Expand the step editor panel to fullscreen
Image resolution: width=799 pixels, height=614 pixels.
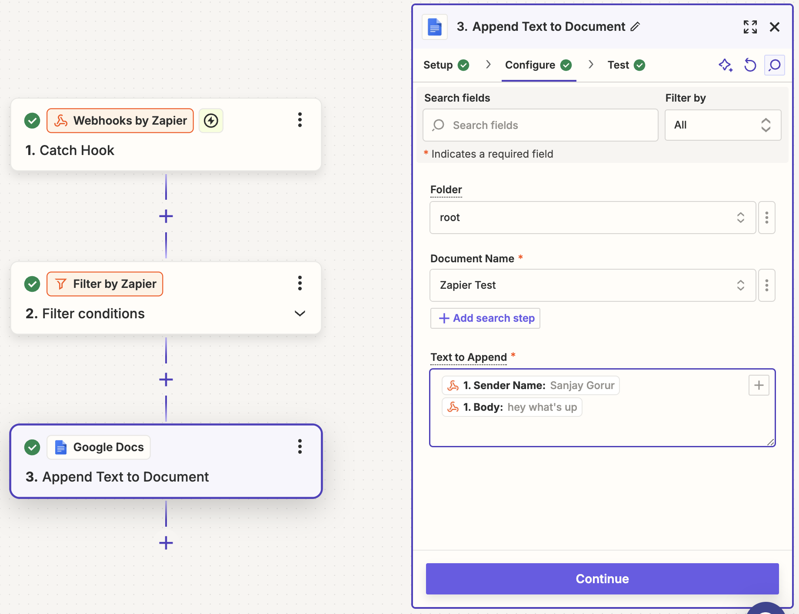[750, 27]
